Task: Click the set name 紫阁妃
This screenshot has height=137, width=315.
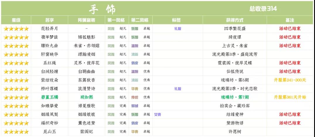Action: [x=87, y=132]
